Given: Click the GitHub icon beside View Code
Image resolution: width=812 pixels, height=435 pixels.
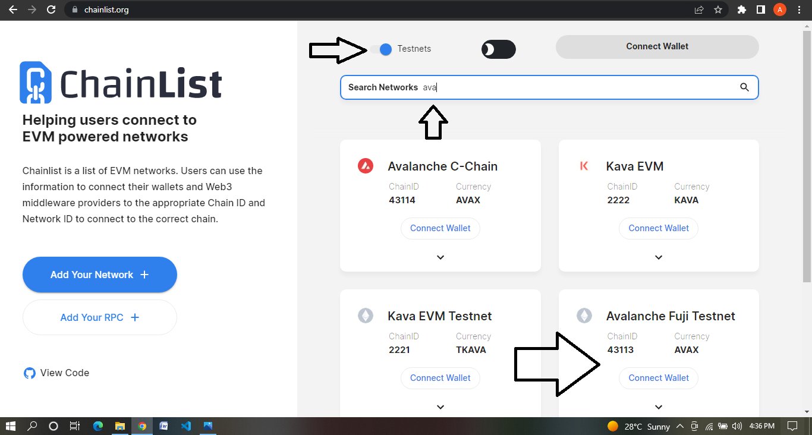Looking at the screenshot, I should [30, 373].
